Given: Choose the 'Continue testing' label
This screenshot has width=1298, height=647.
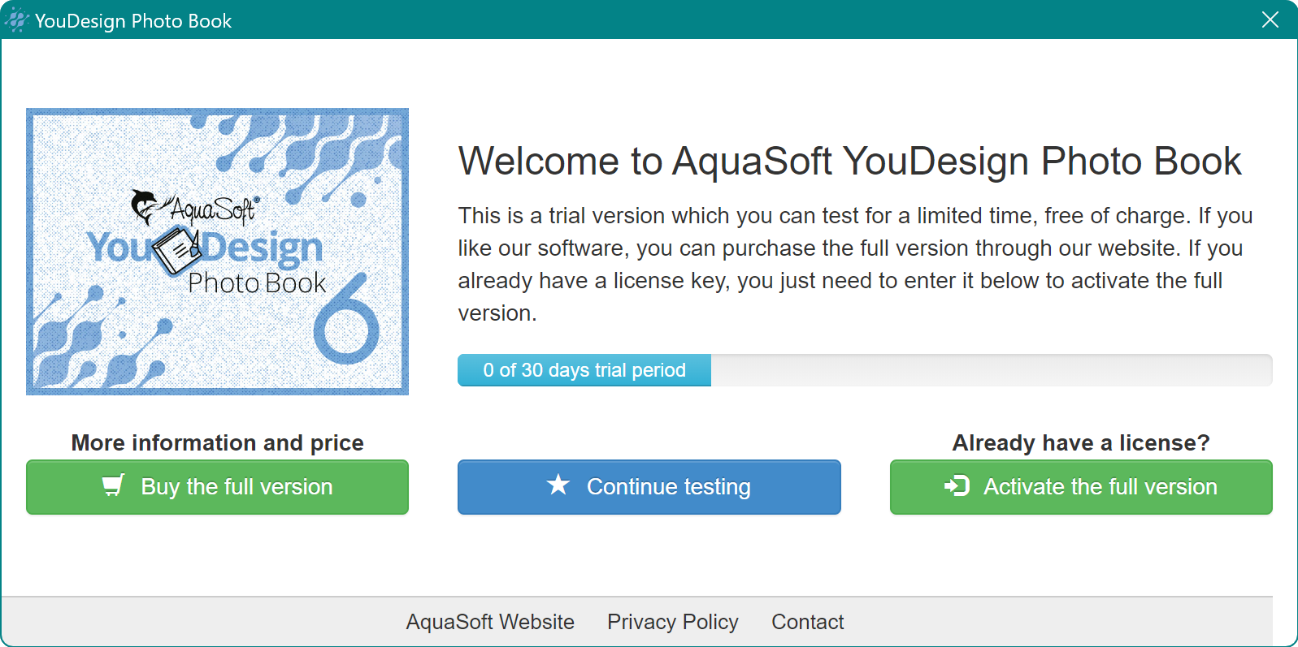Looking at the screenshot, I should pos(668,487).
